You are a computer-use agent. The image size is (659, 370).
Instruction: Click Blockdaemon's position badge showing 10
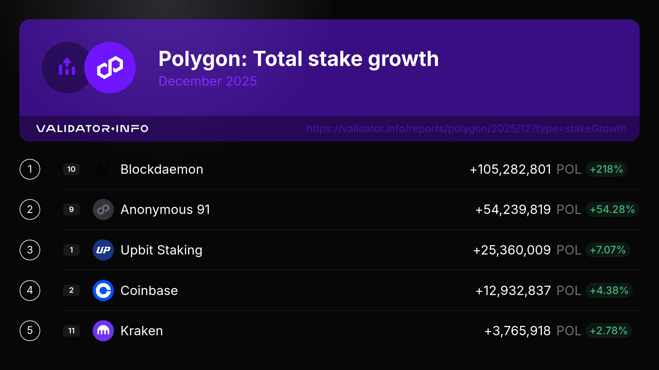[x=71, y=169]
